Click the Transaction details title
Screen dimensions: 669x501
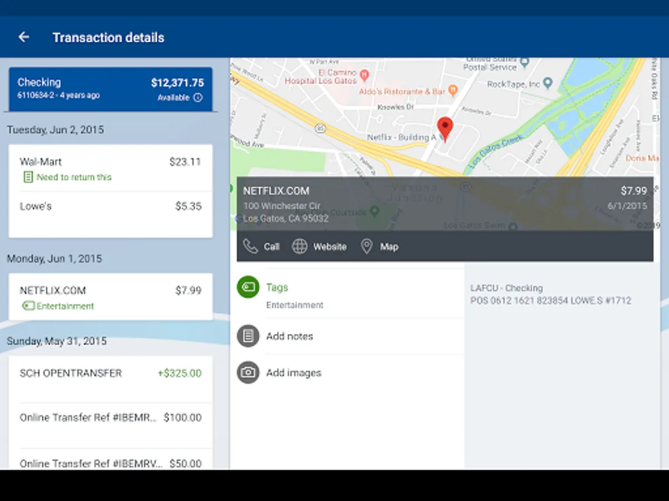(108, 37)
